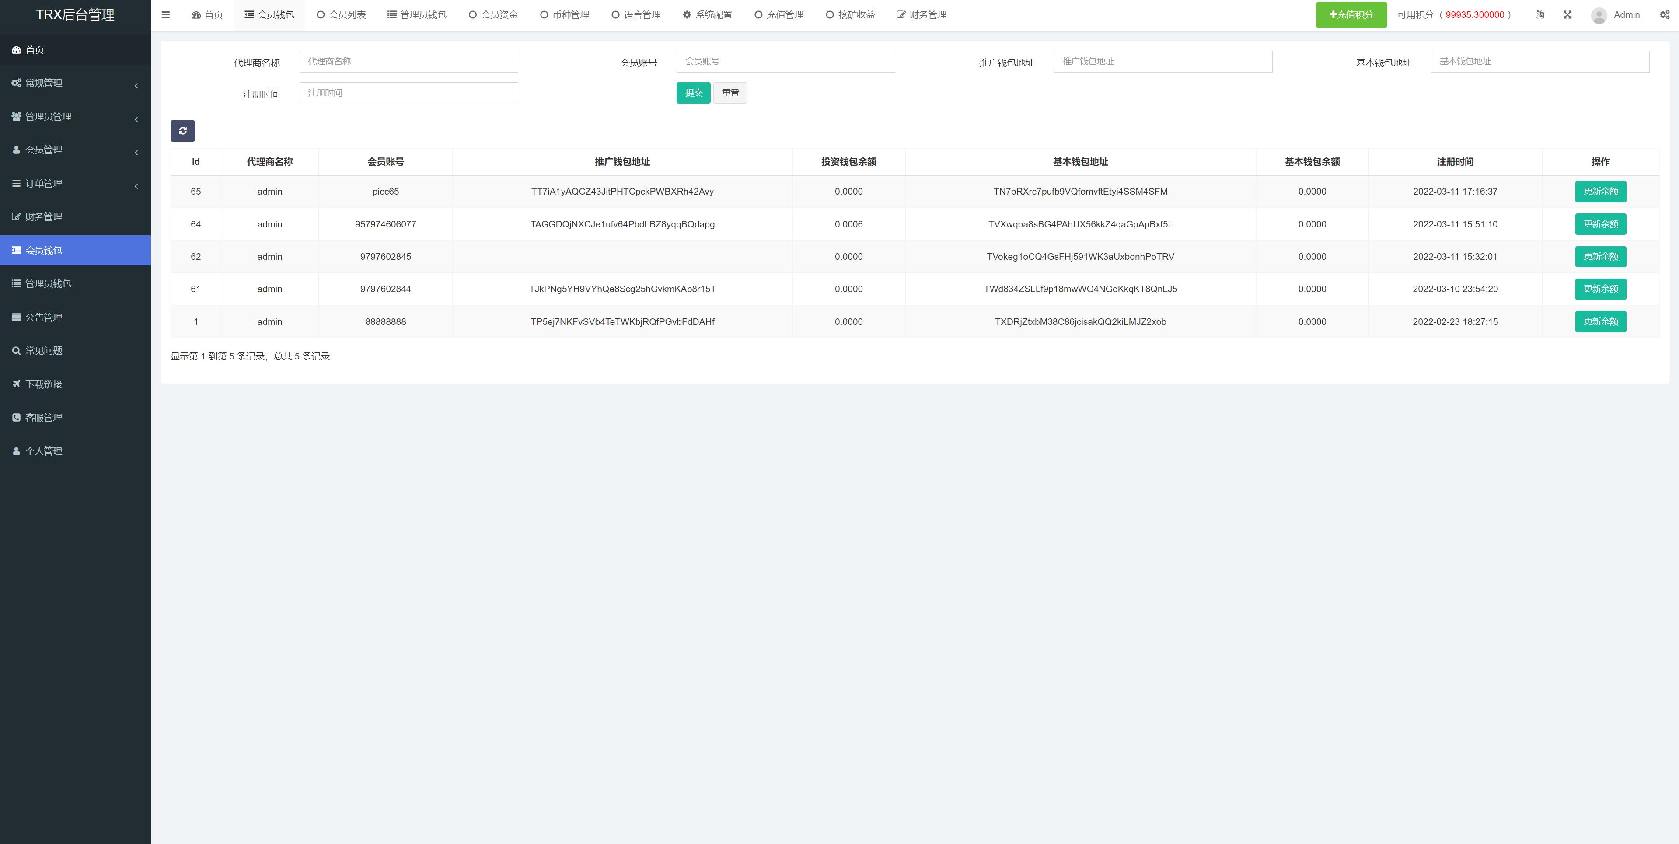The width and height of the screenshot is (1679, 844).
Task: Click the available points value 99935.300000
Action: click(1474, 14)
